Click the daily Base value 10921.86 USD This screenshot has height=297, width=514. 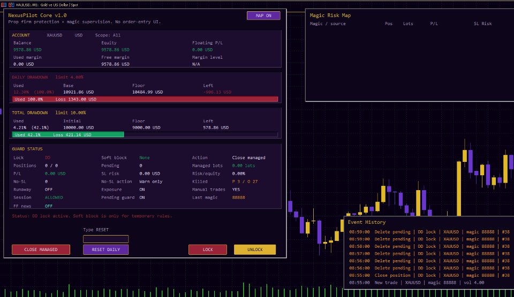78,92
